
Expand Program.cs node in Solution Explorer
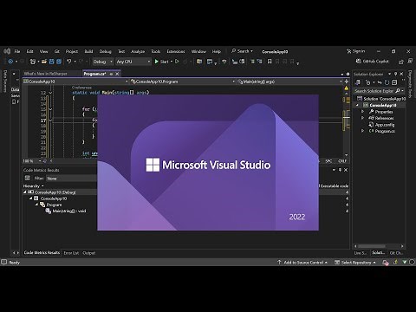(x=362, y=131)
